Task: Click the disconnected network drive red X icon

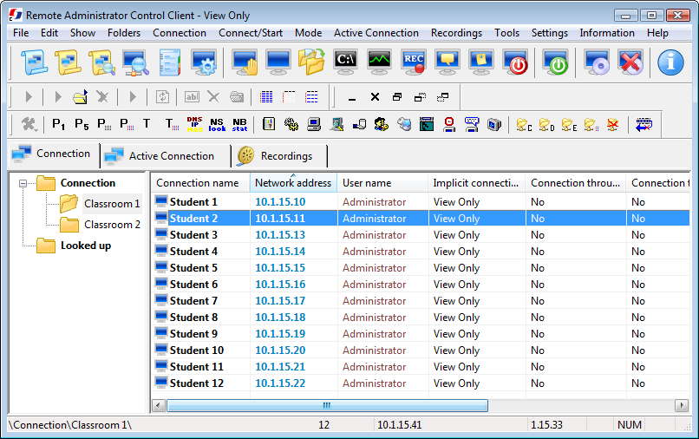Action: pos(613,124)
